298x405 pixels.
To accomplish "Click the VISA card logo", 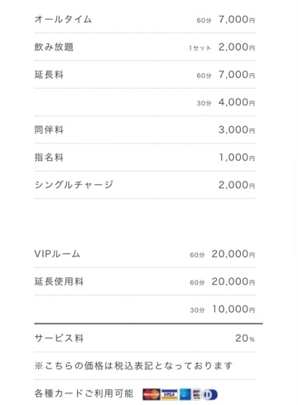I will pos(170,394).
